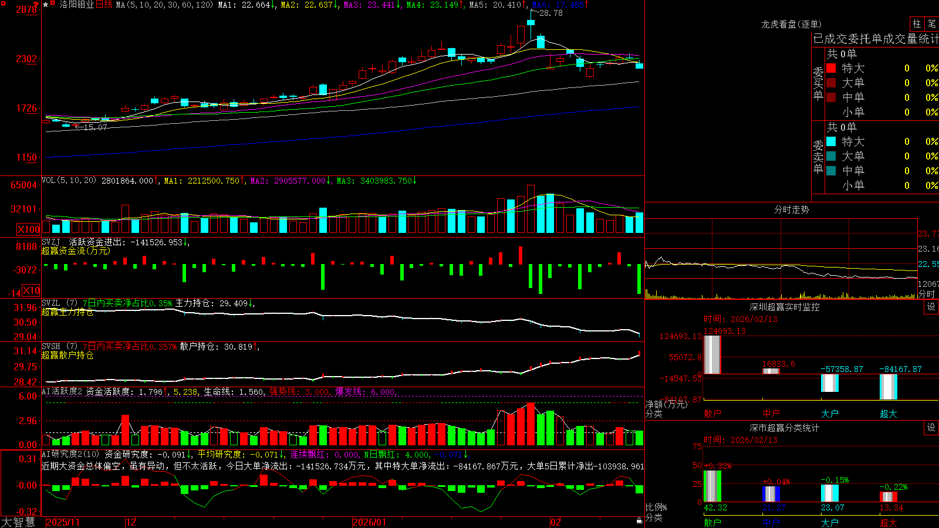Click the red gear icon before 洛阳钼业
This screenshot has height=528, width=939.
coord(52,3)
